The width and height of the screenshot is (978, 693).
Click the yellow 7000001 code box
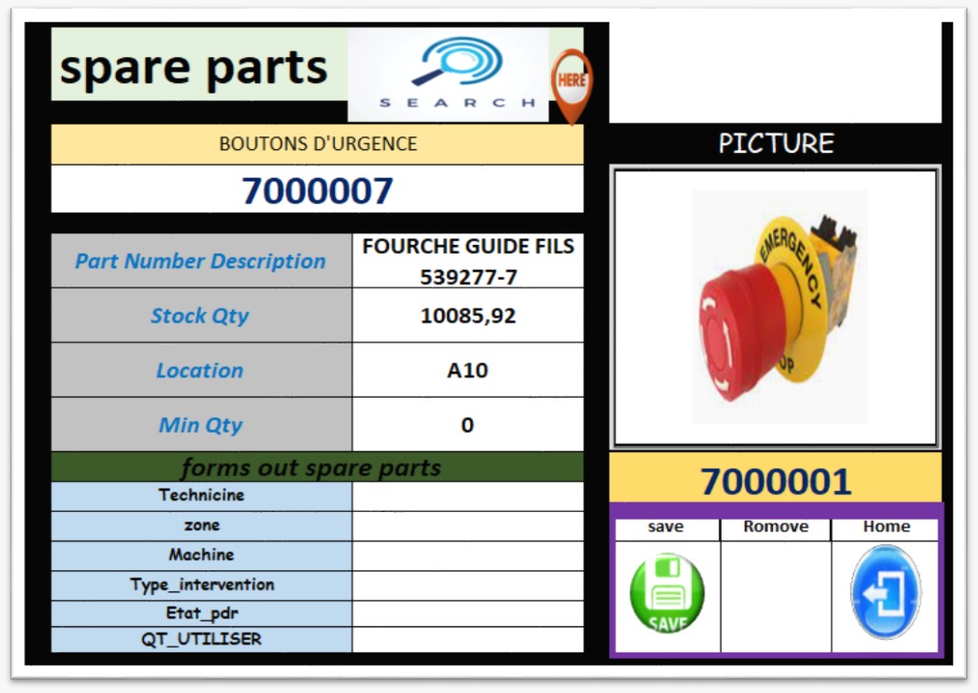[775, 480]
